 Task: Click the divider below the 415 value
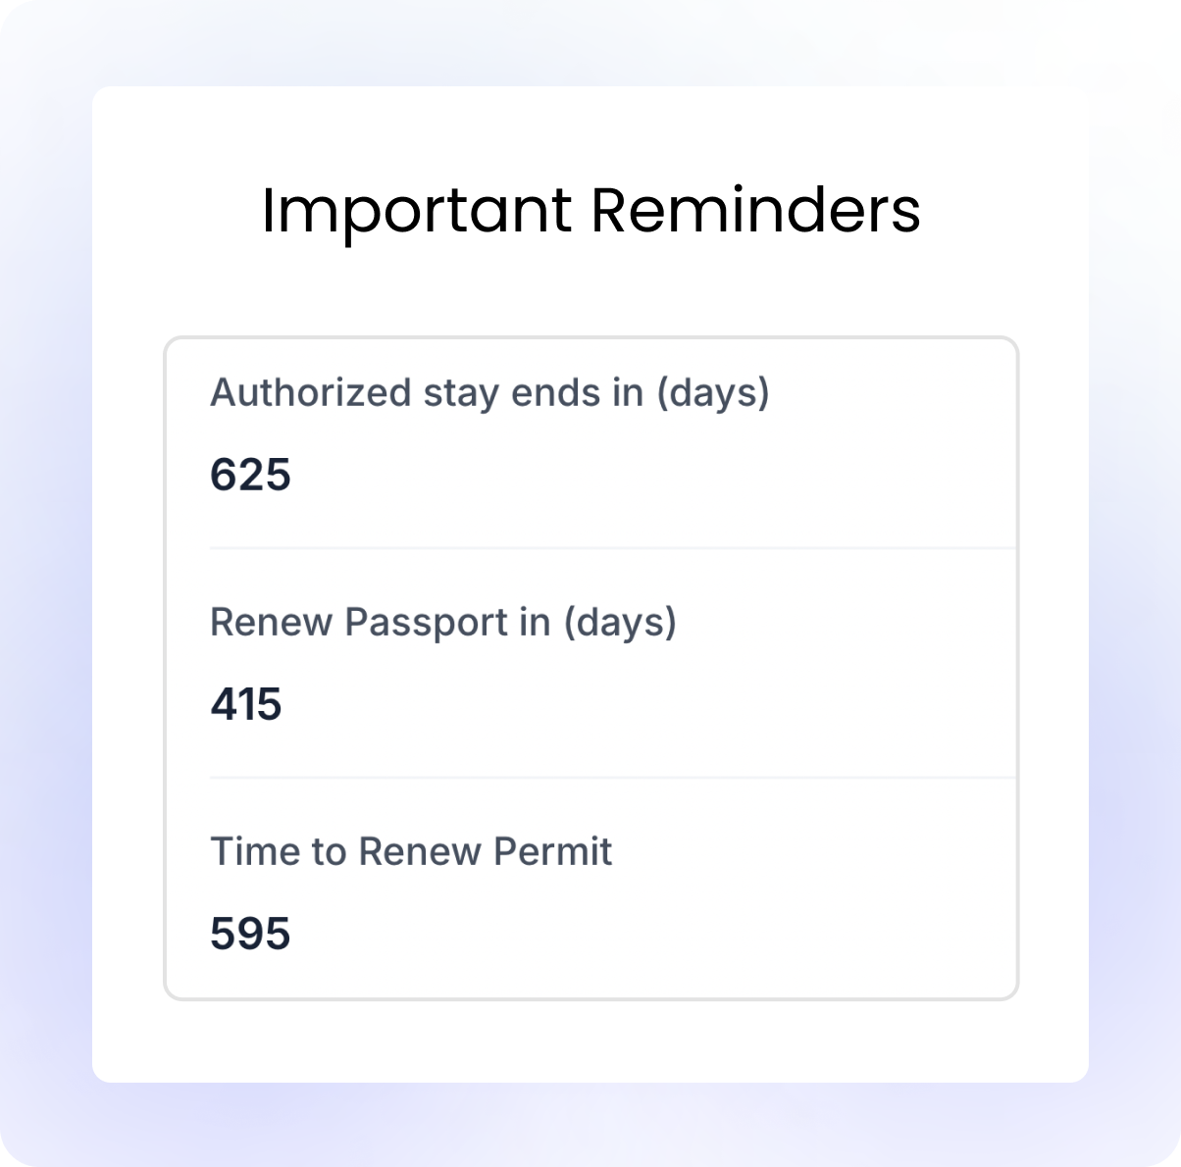click(x=613, y=778)
